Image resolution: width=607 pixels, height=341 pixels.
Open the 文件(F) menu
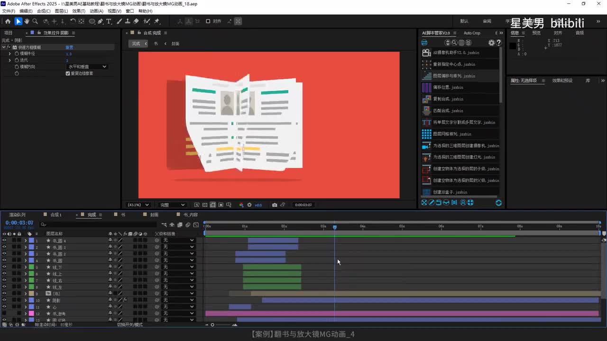[x=9, y=11]
